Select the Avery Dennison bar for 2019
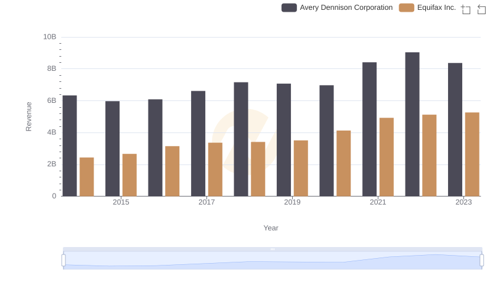Screen dimensions: 493x284 (284, 140)
